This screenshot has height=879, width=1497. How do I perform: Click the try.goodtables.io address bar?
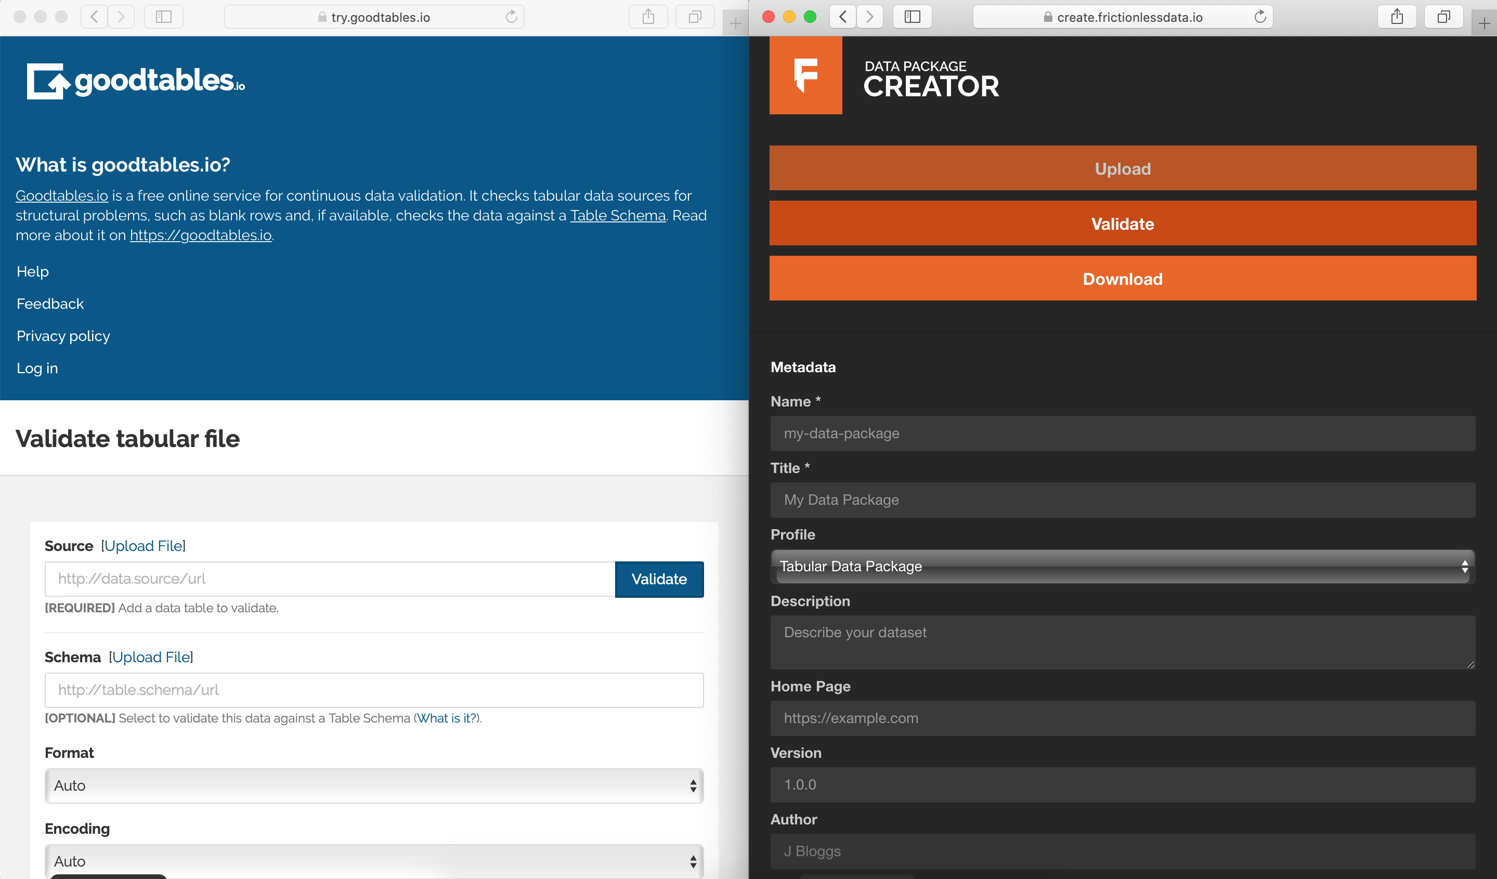click(374, 17)
